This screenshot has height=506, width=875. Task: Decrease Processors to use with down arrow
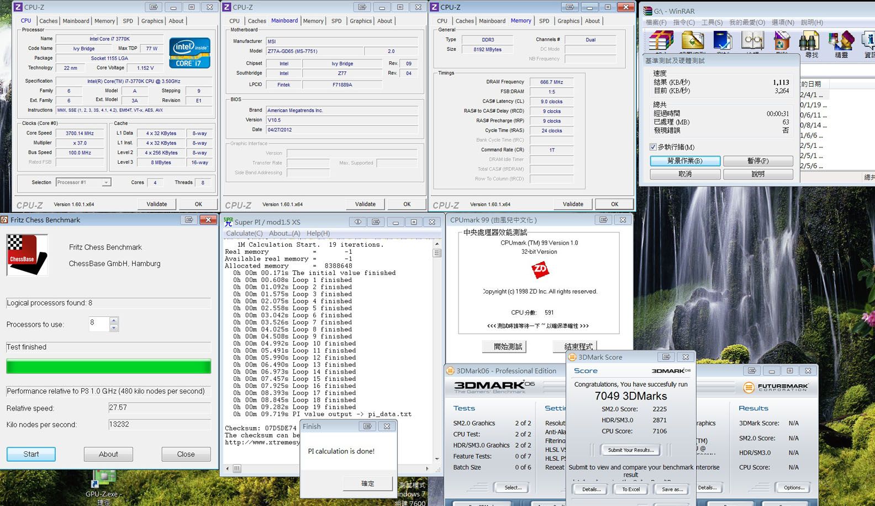click(x=114, y=328)
